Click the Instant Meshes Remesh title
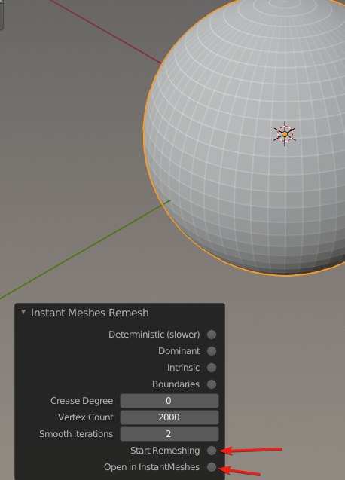 point(90,313)
